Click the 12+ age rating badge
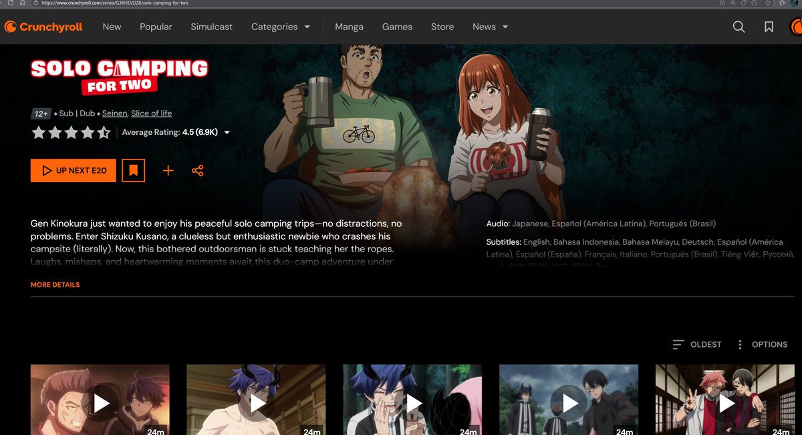The image size is (802, 435). (x=41, y=113)
